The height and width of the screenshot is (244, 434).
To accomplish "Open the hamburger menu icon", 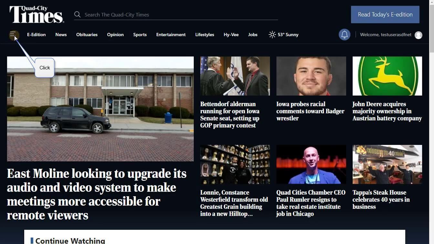I will [13, 35].
